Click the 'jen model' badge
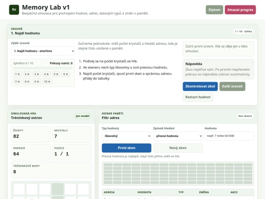This screenshot has height=199, width=265. click(82, 116)
